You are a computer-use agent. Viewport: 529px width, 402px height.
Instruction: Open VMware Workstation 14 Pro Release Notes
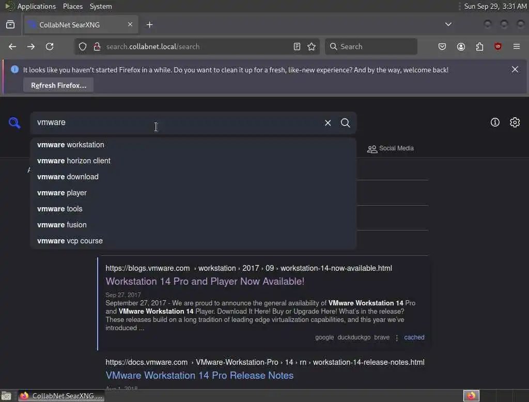199,375
